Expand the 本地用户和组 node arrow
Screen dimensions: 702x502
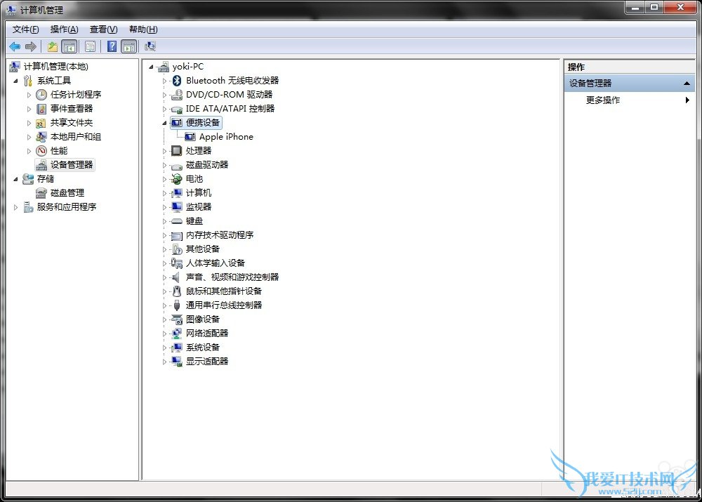click(x=29, y=137)
